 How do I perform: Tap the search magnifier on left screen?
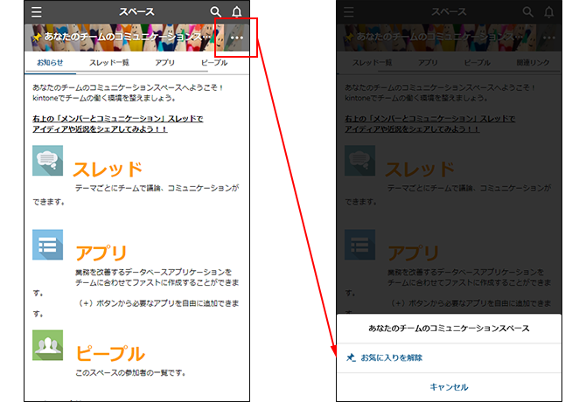click(216, 12)
